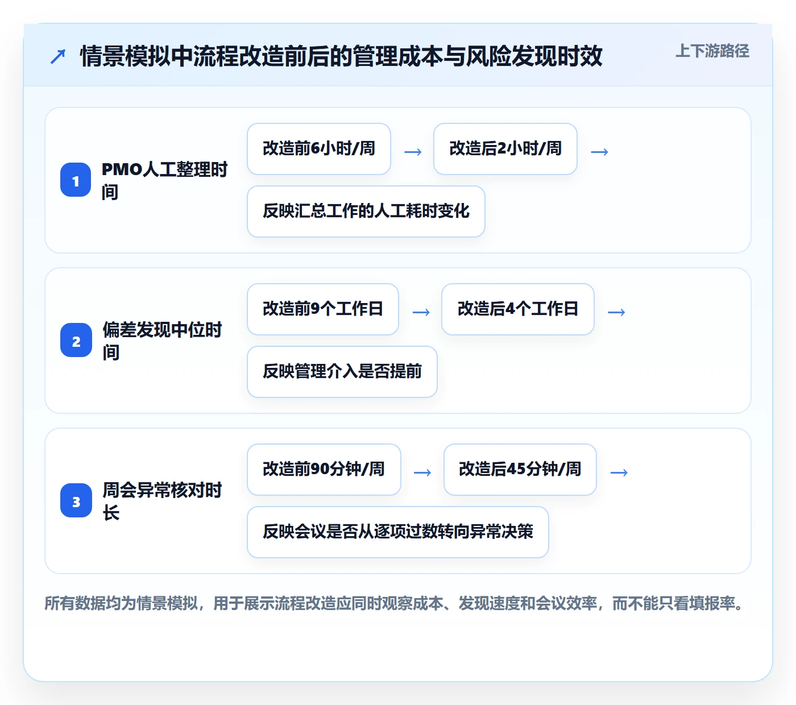Select the 上下游路径 label in the header

click(x=712, y=51)
